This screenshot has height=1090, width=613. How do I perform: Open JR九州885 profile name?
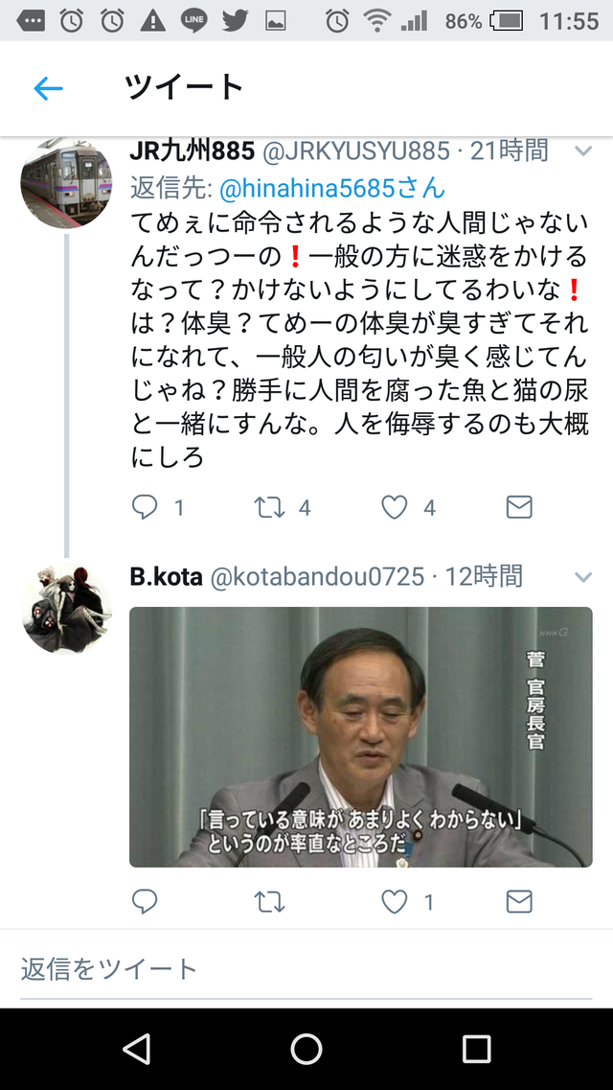tap(193, 151)
